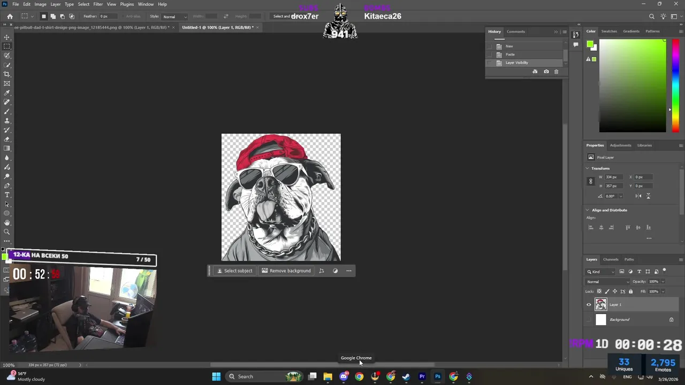Screen dimensions: 685x385
Task: Create new snapshot in History panel
Action: pos(546,72)
